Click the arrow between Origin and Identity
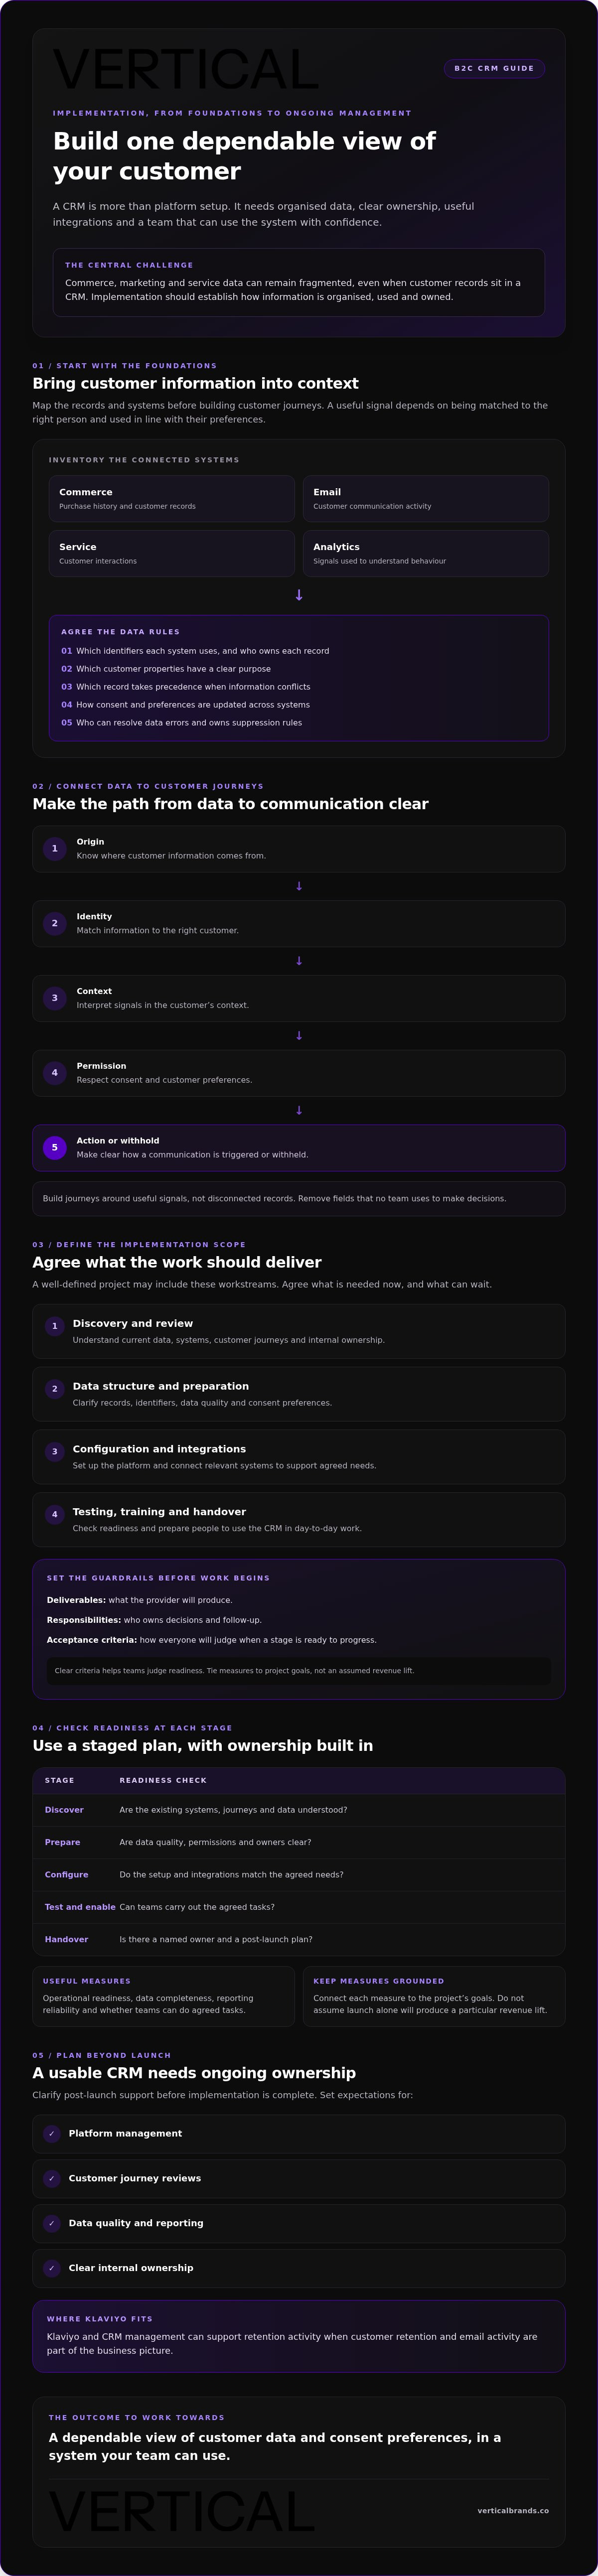The image size is (598, 2576). pos(299,886)
